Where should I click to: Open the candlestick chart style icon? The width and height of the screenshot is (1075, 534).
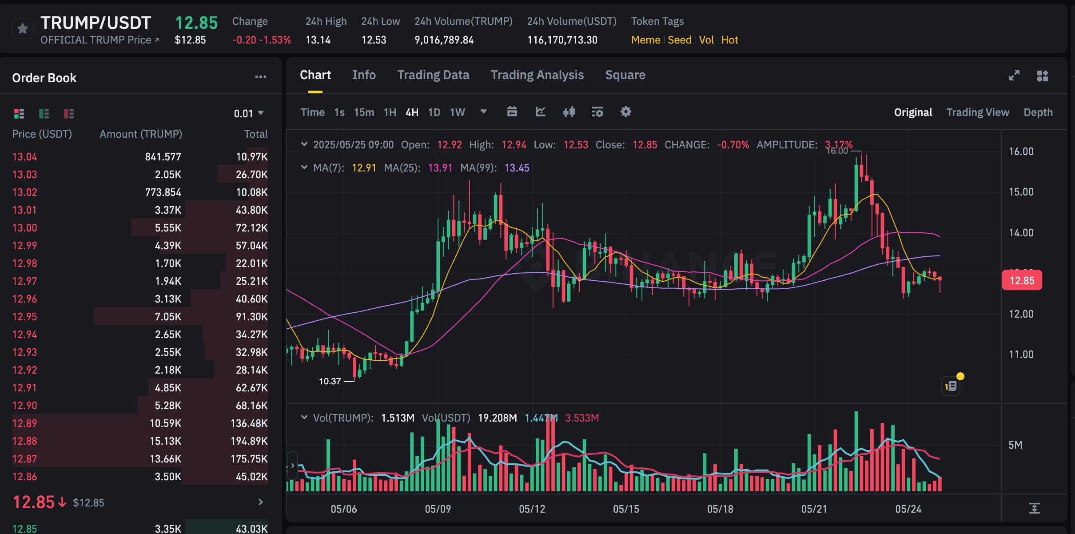(569, 112)
